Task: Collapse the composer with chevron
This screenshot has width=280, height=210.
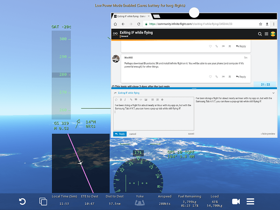Action: pyautogui.click(x=273, y=93)
